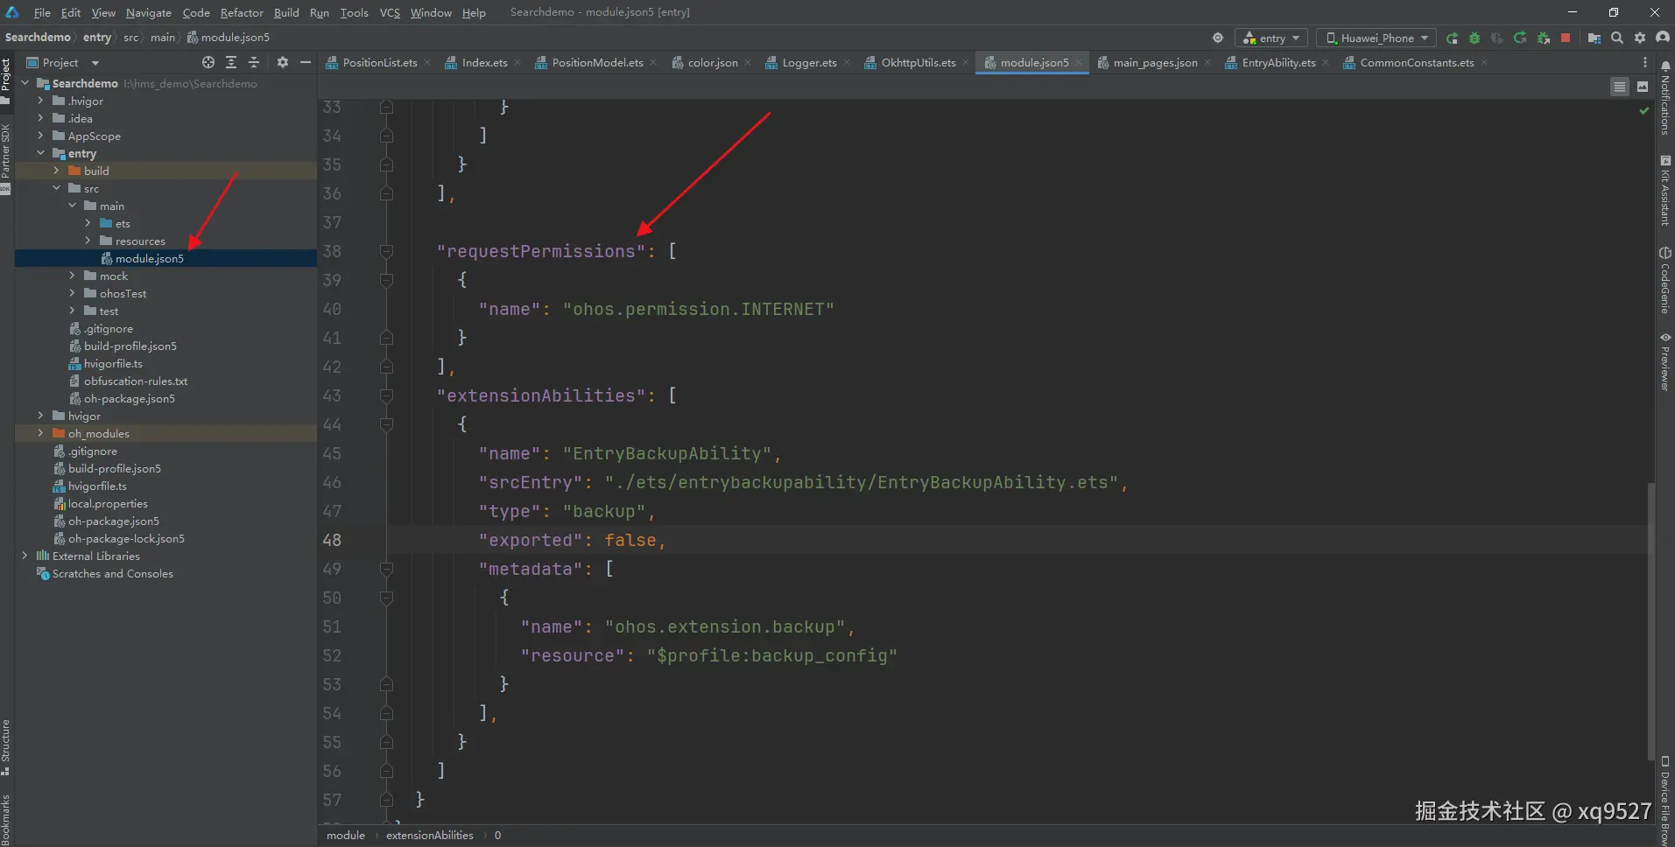Open Project panel gear options
The image size is (1675, 847).
[282, 62]
